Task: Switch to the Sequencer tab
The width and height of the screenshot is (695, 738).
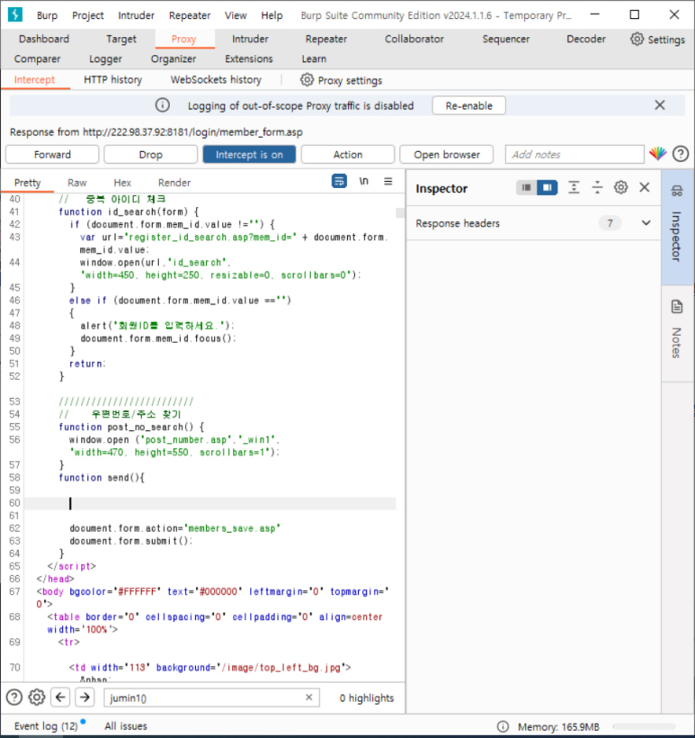Action: tap(506, 39)
